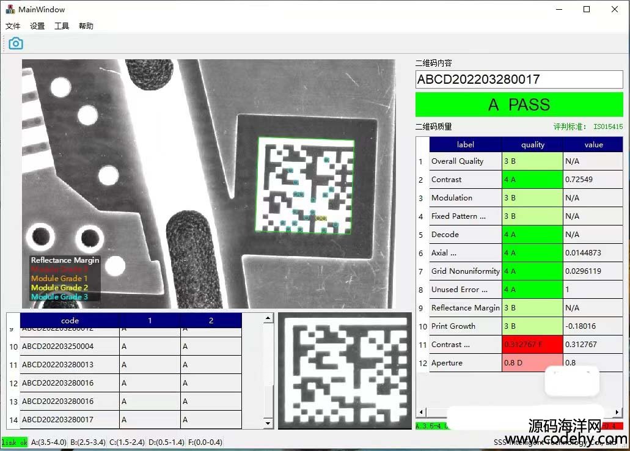Click the cropped Data Matrix thumbnail
Screen dimensions: 630x451
345,370
